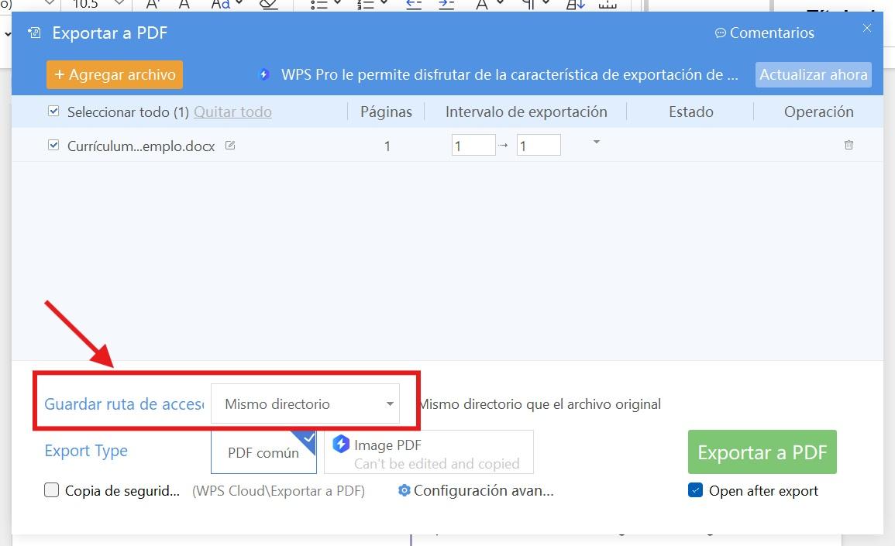Uncheck Open after export checkbox

coord(695,491)
